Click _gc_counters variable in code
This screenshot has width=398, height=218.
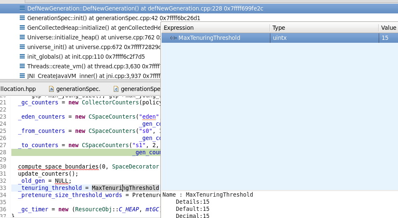click(38, 102)
